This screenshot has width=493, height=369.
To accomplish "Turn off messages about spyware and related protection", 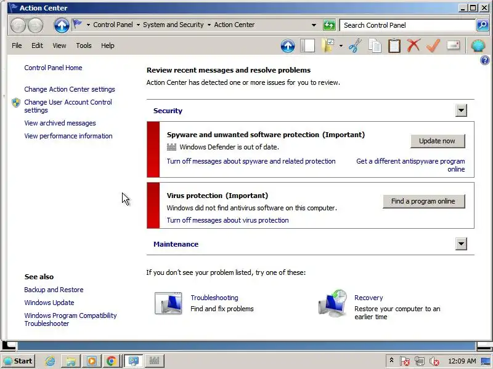I will coord(251,161).
